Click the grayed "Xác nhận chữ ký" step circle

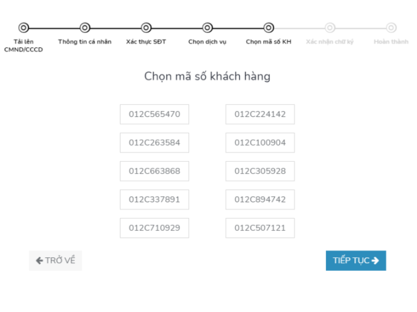tap(330, 28)
